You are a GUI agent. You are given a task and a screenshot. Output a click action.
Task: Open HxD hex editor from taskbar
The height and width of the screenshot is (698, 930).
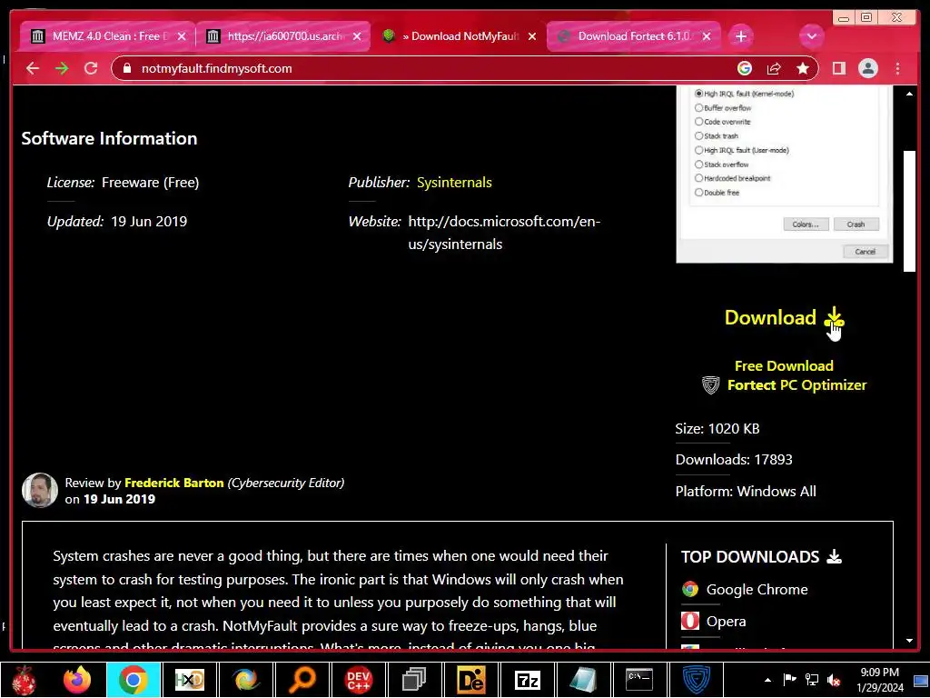click(x=189, y=680)
